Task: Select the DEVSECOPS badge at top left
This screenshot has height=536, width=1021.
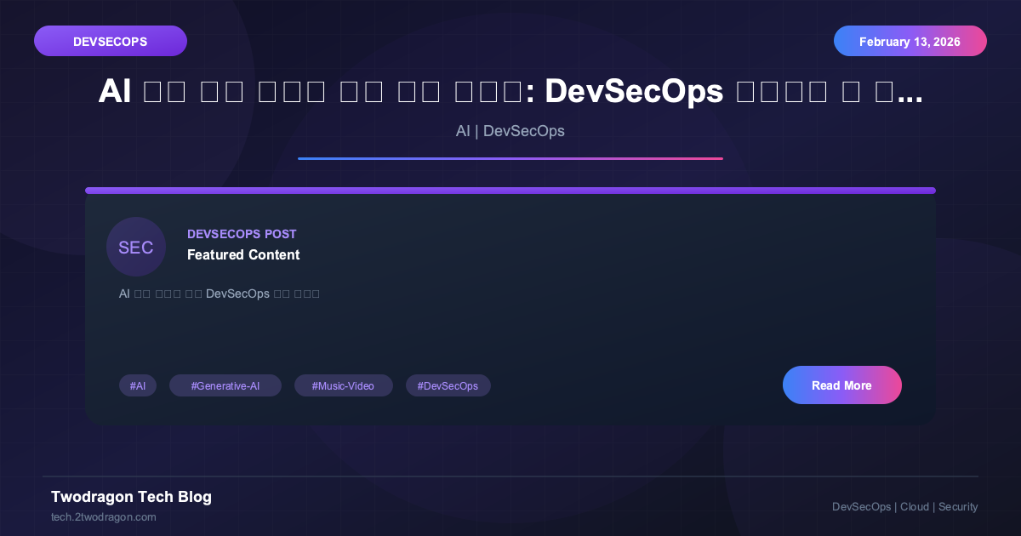Action: point(110,40)
